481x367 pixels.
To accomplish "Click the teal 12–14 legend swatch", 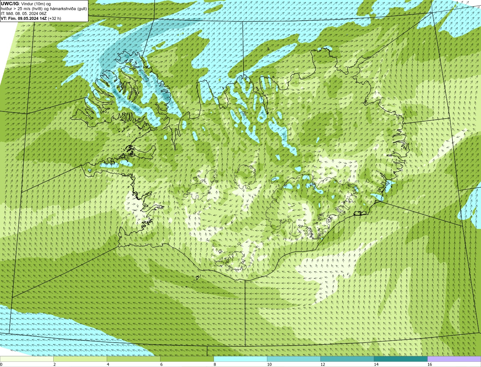I will tap(347, 359).
